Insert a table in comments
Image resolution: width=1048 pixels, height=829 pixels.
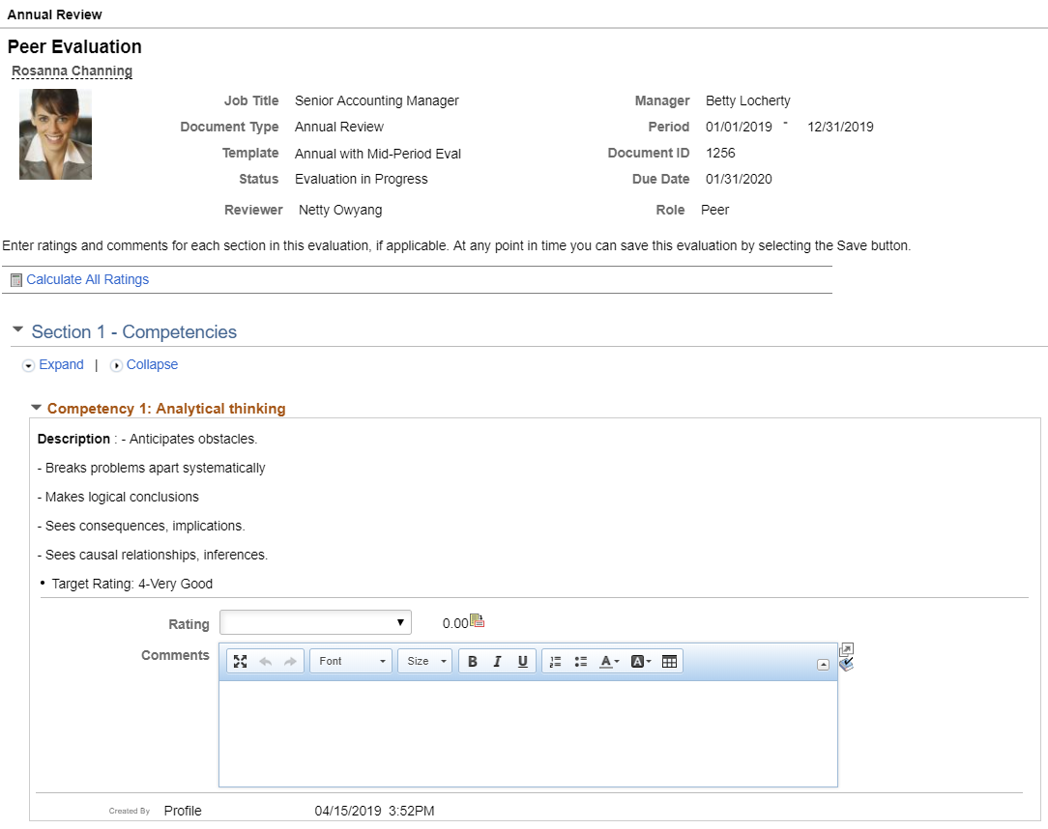click(669, 661)
